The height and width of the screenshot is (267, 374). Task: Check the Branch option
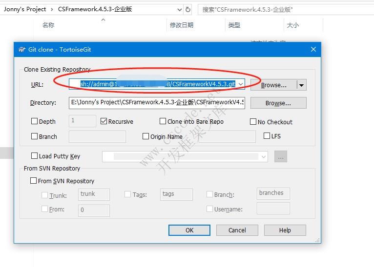(x=35, y=136)
